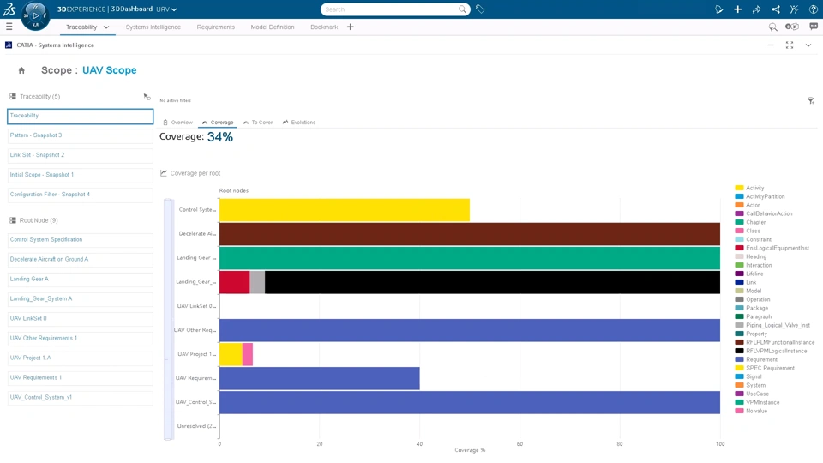The width and height of the screenshot is (823, 463).
Task: Select UAV LinkSet 0 root node
Action: 81,319
